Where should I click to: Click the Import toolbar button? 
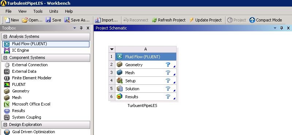(106, 20)
